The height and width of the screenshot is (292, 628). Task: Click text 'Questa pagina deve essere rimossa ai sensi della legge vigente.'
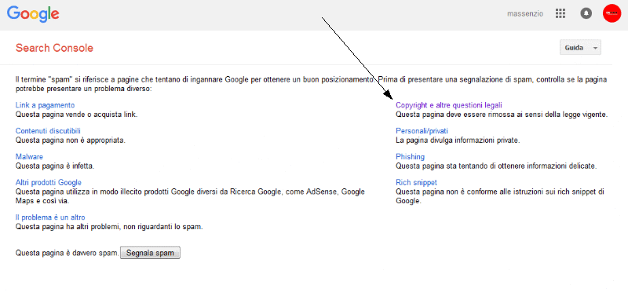(502, 115)
